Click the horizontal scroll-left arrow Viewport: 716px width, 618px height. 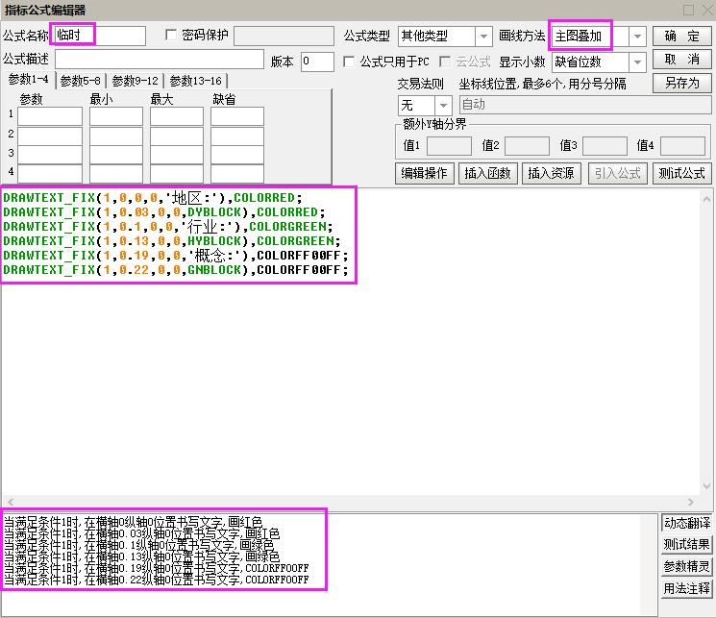point(10,502)
